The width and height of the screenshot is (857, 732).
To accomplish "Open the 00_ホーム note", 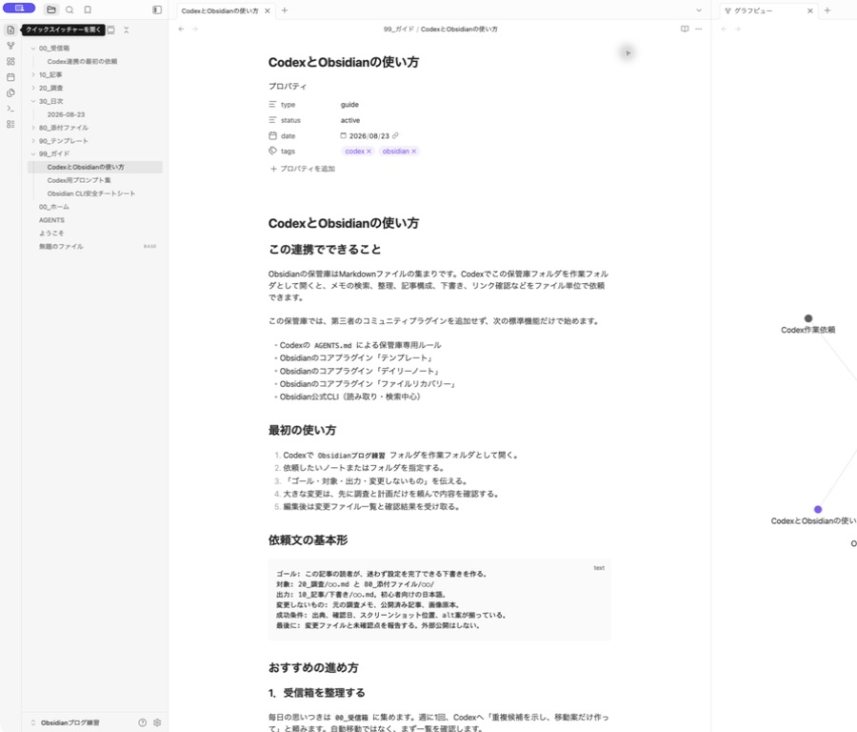I will click(x=54, y=207).
